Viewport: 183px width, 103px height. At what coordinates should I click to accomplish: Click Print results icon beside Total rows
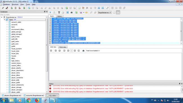(x=83, y=51)
